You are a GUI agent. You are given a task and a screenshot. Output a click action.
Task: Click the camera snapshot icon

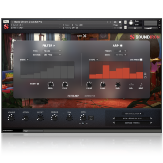(115, 22)
